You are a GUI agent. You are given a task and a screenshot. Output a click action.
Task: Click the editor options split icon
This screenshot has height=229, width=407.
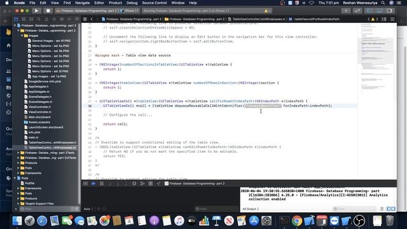(x=384, y=19)
